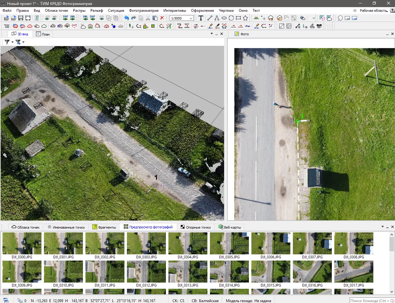Click the Undo arrow icon

click(x=127, y=18)
